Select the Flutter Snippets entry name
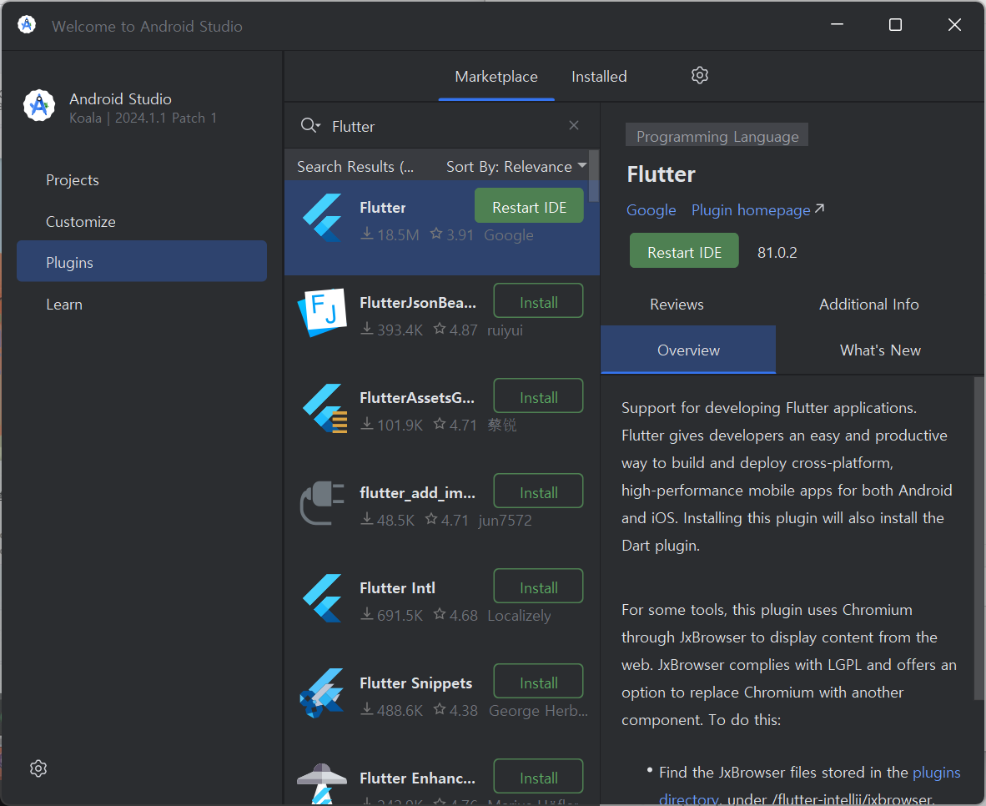 tap(415, 683)
